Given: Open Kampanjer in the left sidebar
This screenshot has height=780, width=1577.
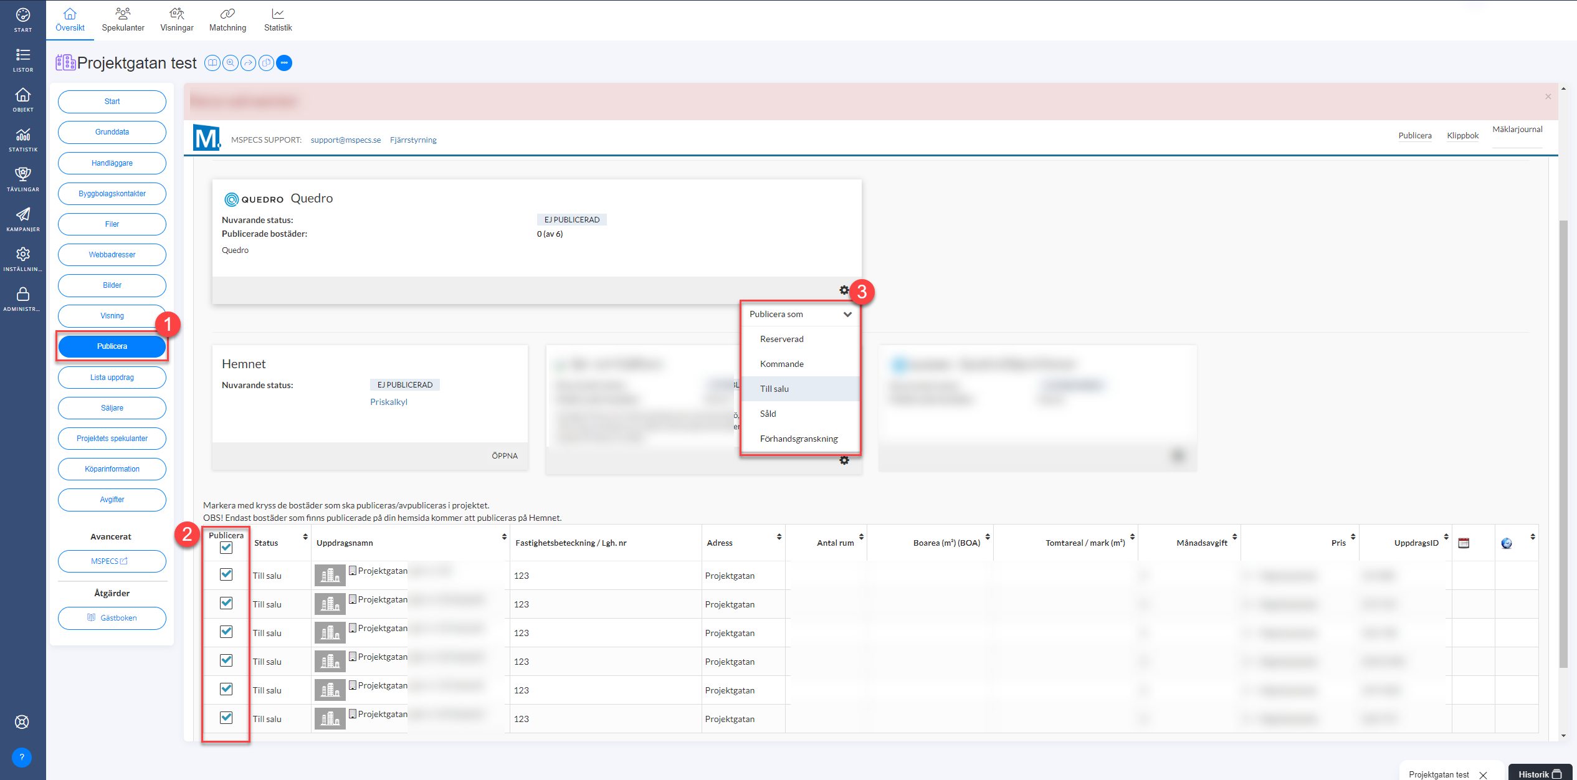Looking at the screenshot, I should pyautogui.click(x=23, y=219).
